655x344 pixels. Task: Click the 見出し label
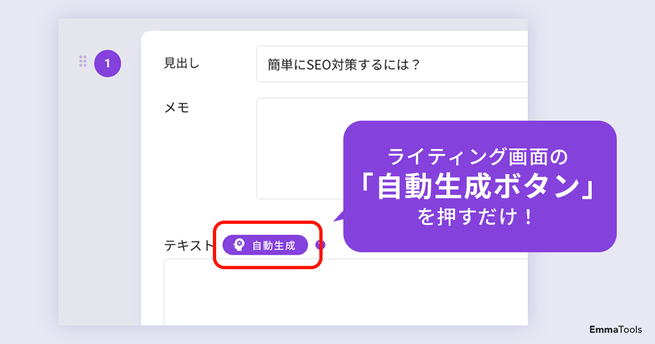tap(182, 63)
